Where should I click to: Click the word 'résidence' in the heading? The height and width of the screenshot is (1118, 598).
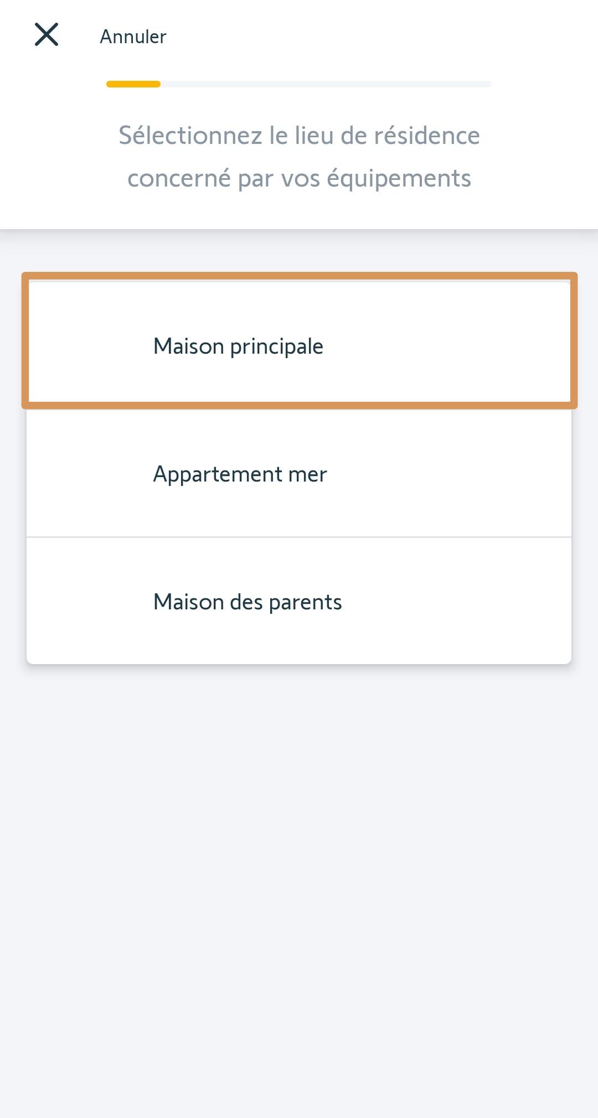click(426, 136)
